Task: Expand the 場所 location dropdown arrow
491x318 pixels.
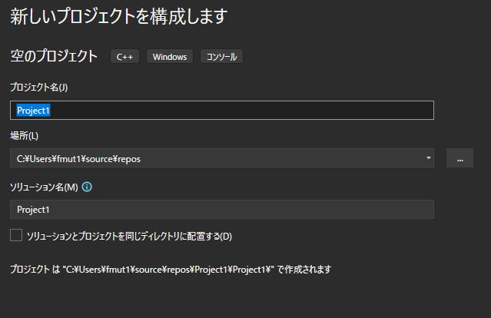Action: [x=428, y=158]
